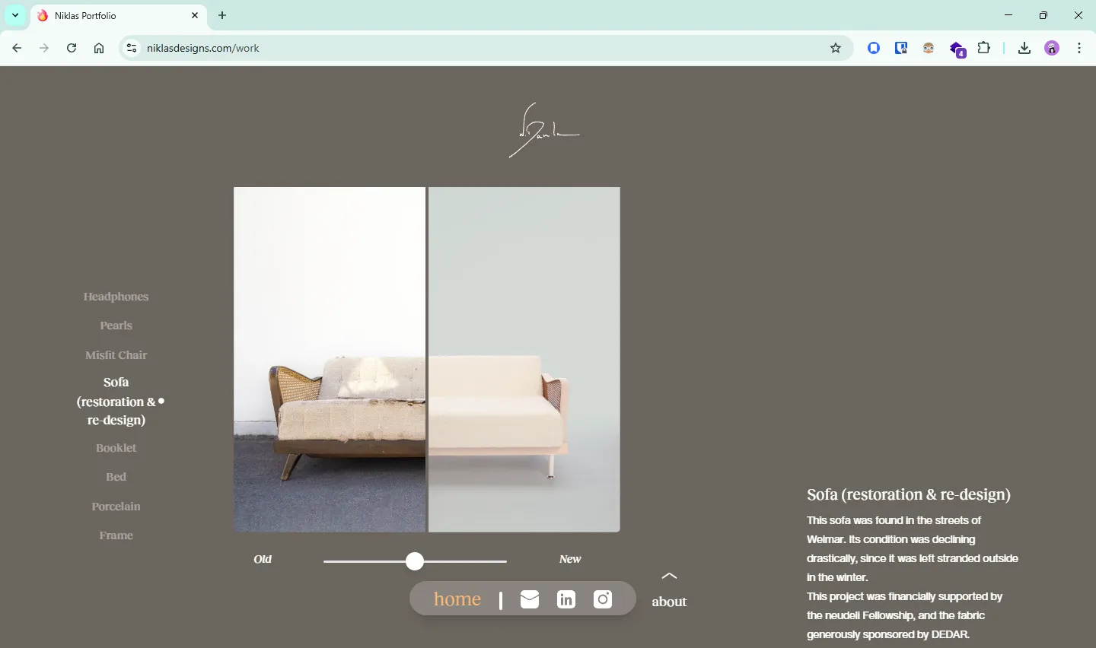Select Misfit Chair project
Viewport: 1096px width, 648px height.
pyautogui.click(x=116, y=355)
